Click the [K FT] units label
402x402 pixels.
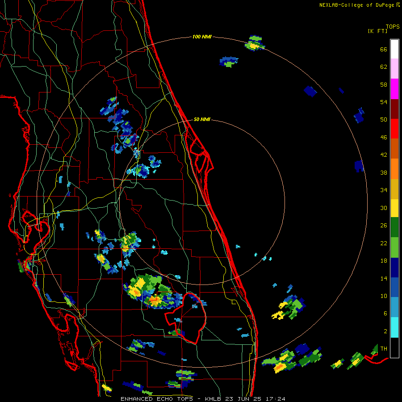pyautogui.click(x=377, y=31)
